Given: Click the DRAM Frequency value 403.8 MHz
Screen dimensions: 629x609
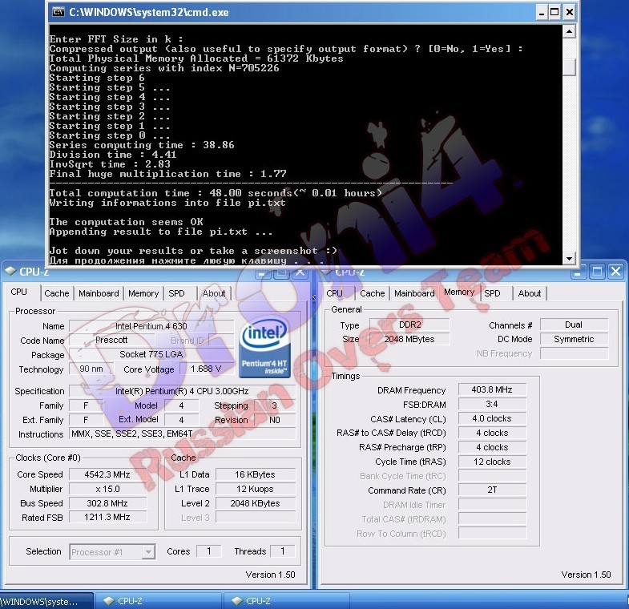Looking at the screenshot, I should click(x=492, y=389).
